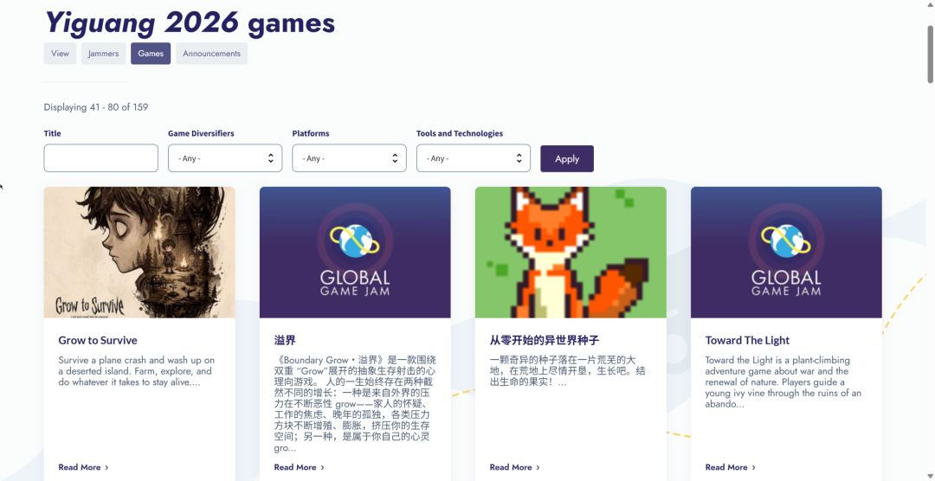Open the Grow to Survive title link
This screenshot has height=481, width=935.
[x=98, y=340]
